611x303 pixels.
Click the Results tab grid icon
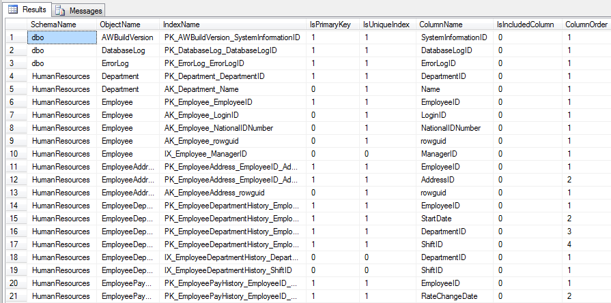12,10
